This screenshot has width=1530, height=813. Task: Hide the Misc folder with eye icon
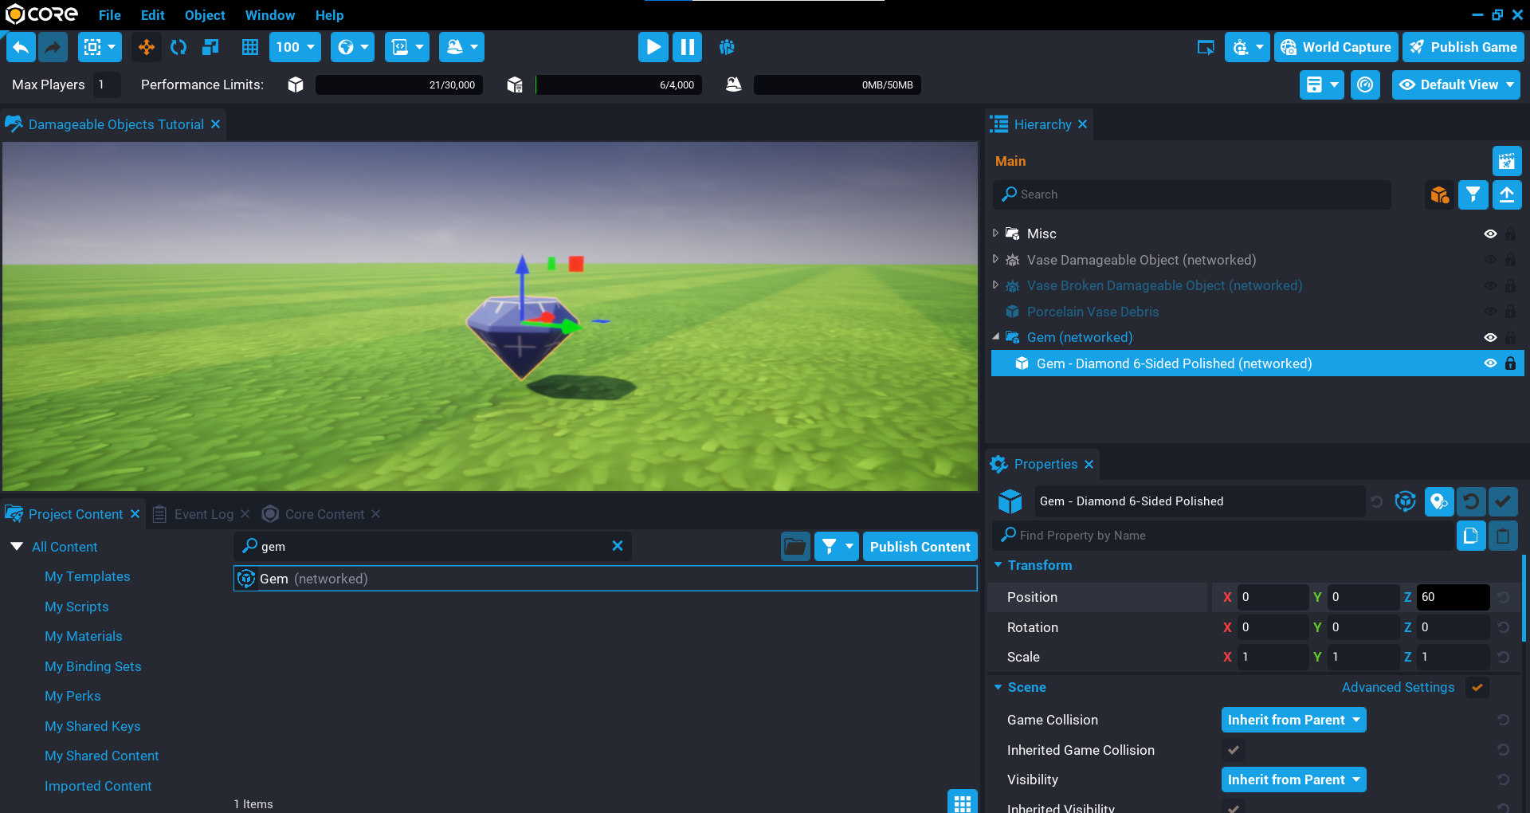(1490, 234)
